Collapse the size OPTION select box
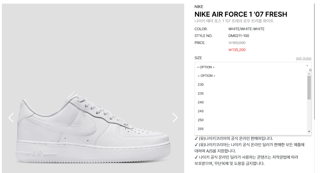Viewport: 321px width, 173px height. click(251, 67)
